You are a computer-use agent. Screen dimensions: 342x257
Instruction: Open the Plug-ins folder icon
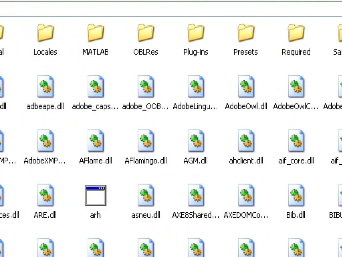(x=196, y=33)
